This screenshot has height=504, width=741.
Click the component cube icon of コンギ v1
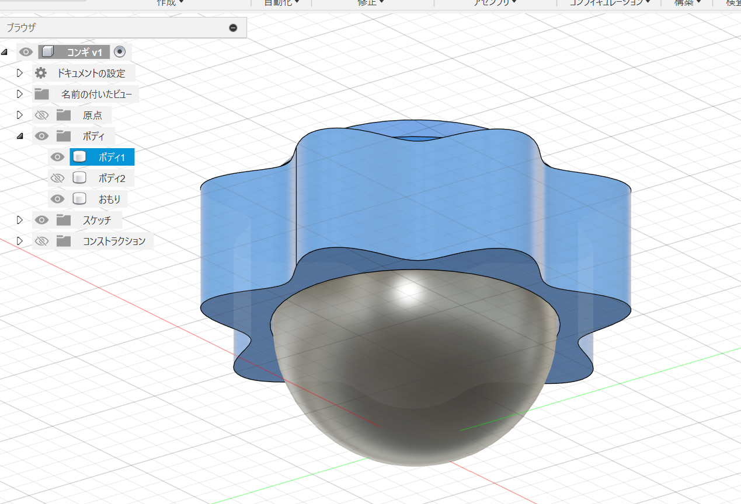point(48,52)
